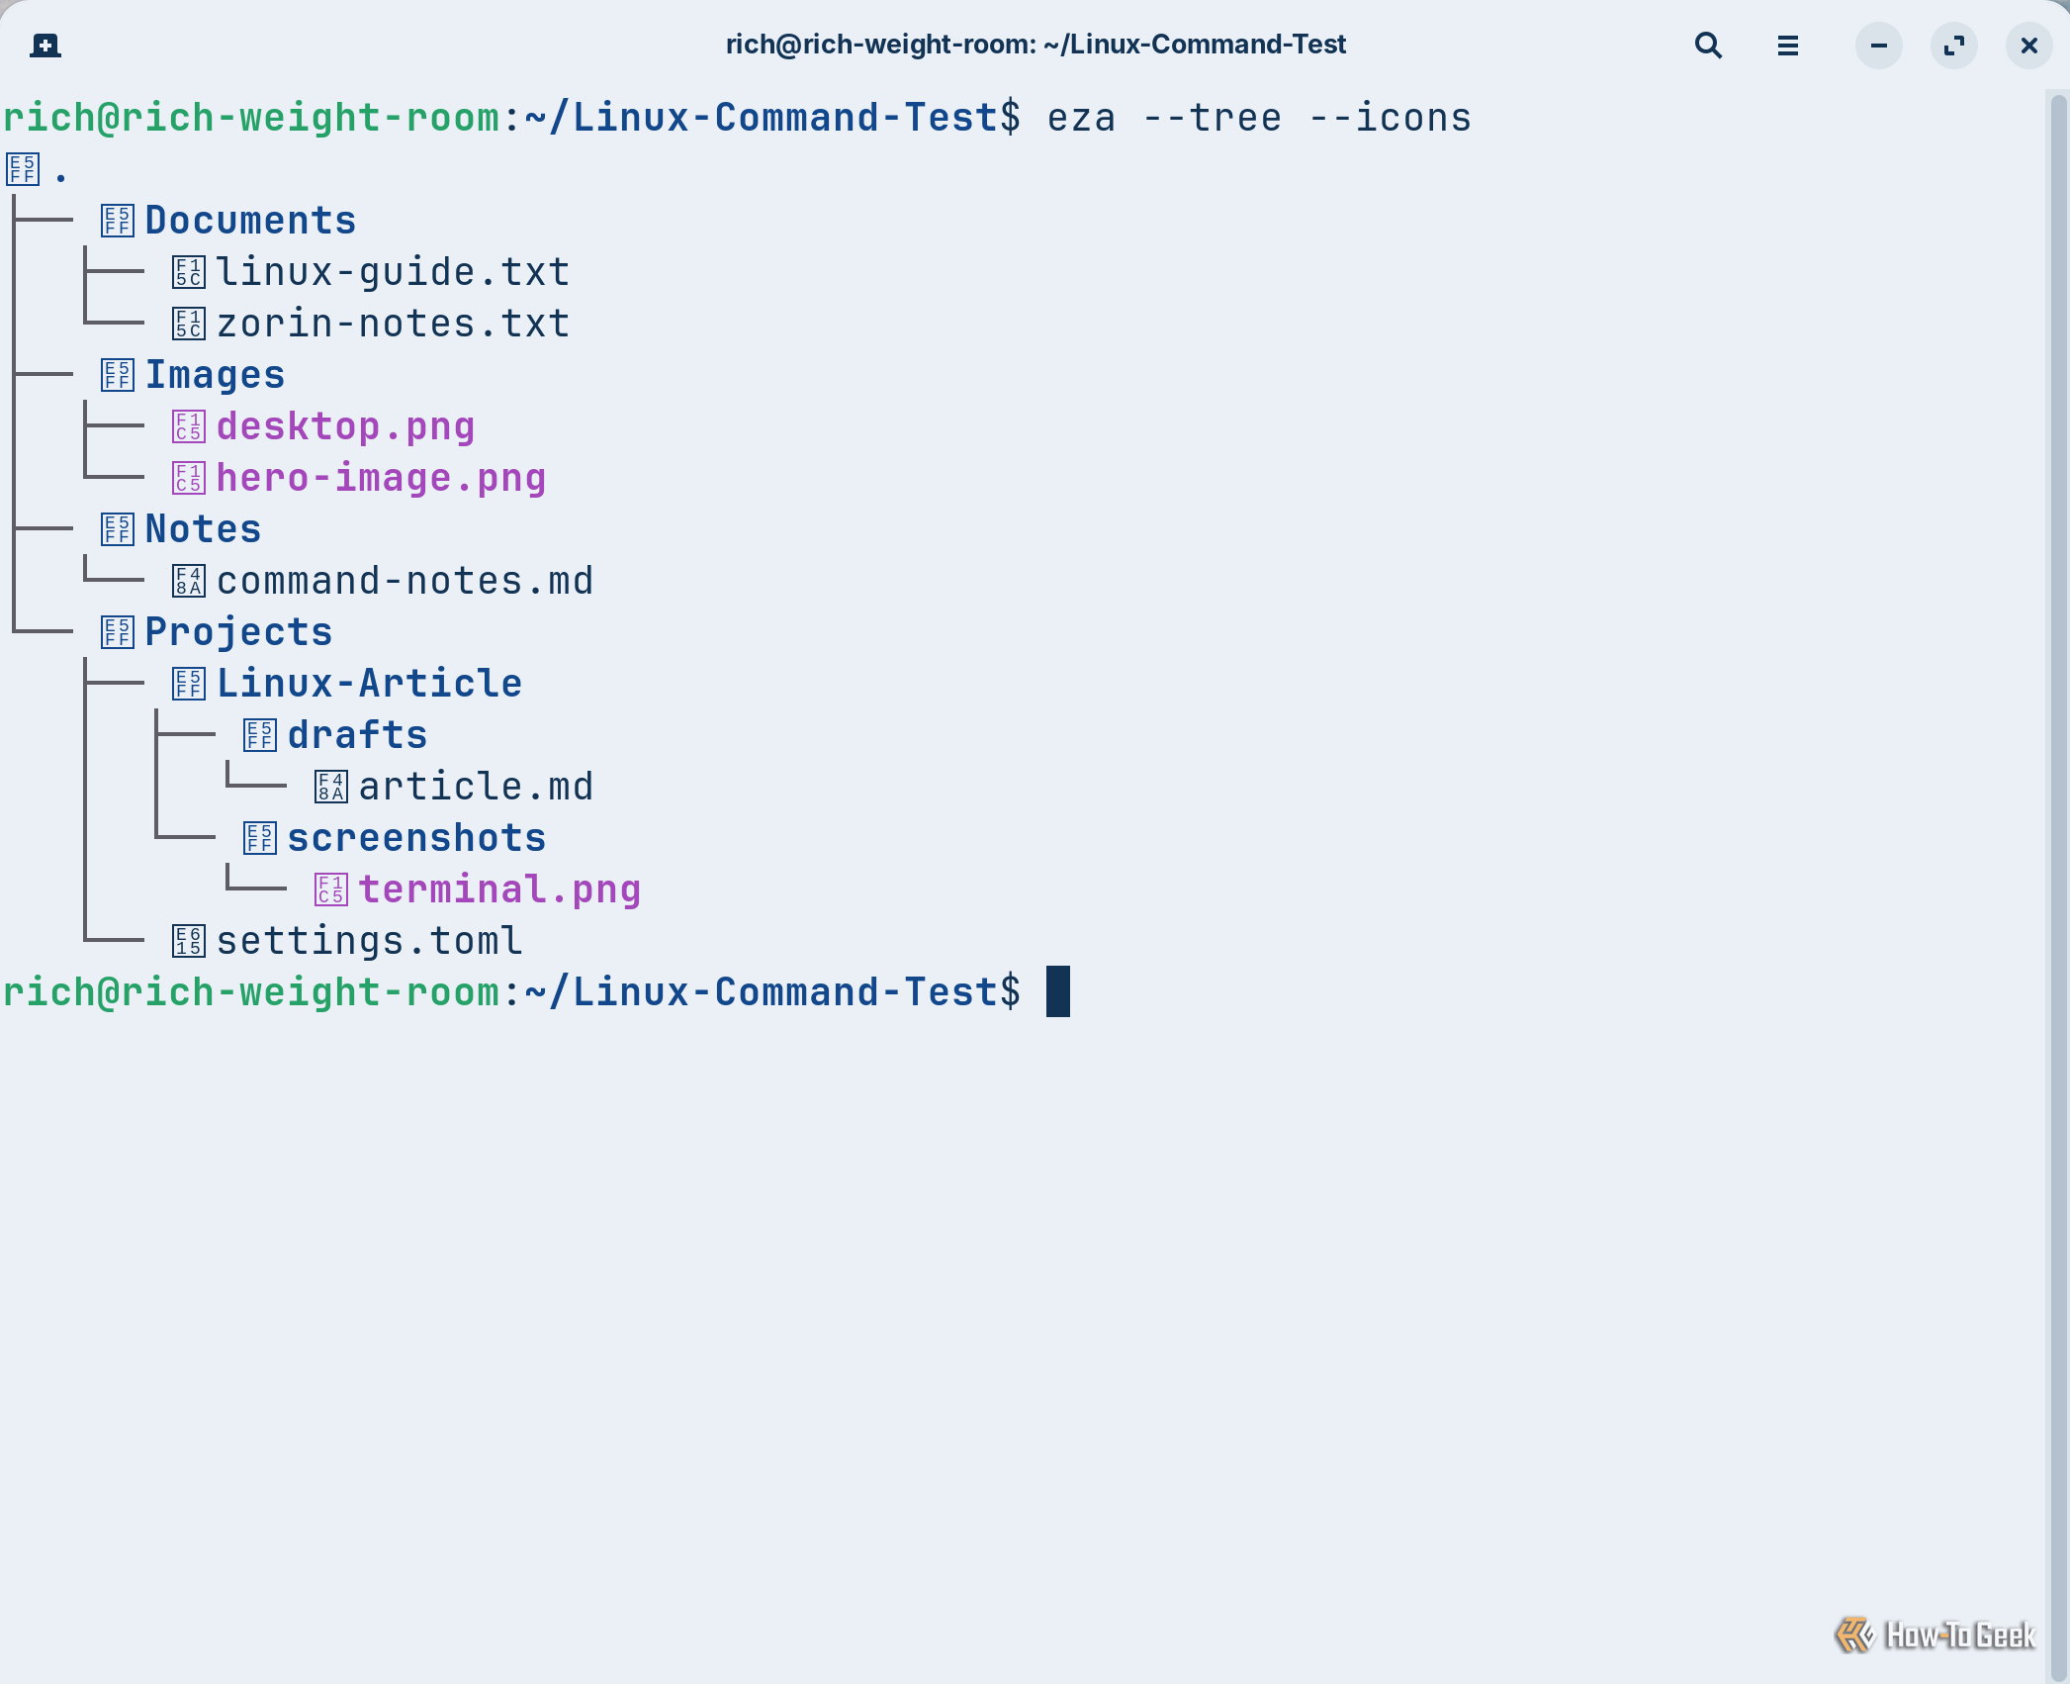Click the folder icon beside Linux-Article
2070x1684 pixels.
[x=189, y=684]
